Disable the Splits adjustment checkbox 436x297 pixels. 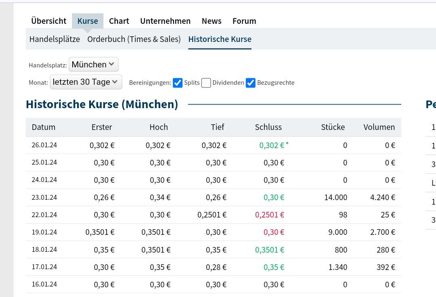[x=178, y=83]
